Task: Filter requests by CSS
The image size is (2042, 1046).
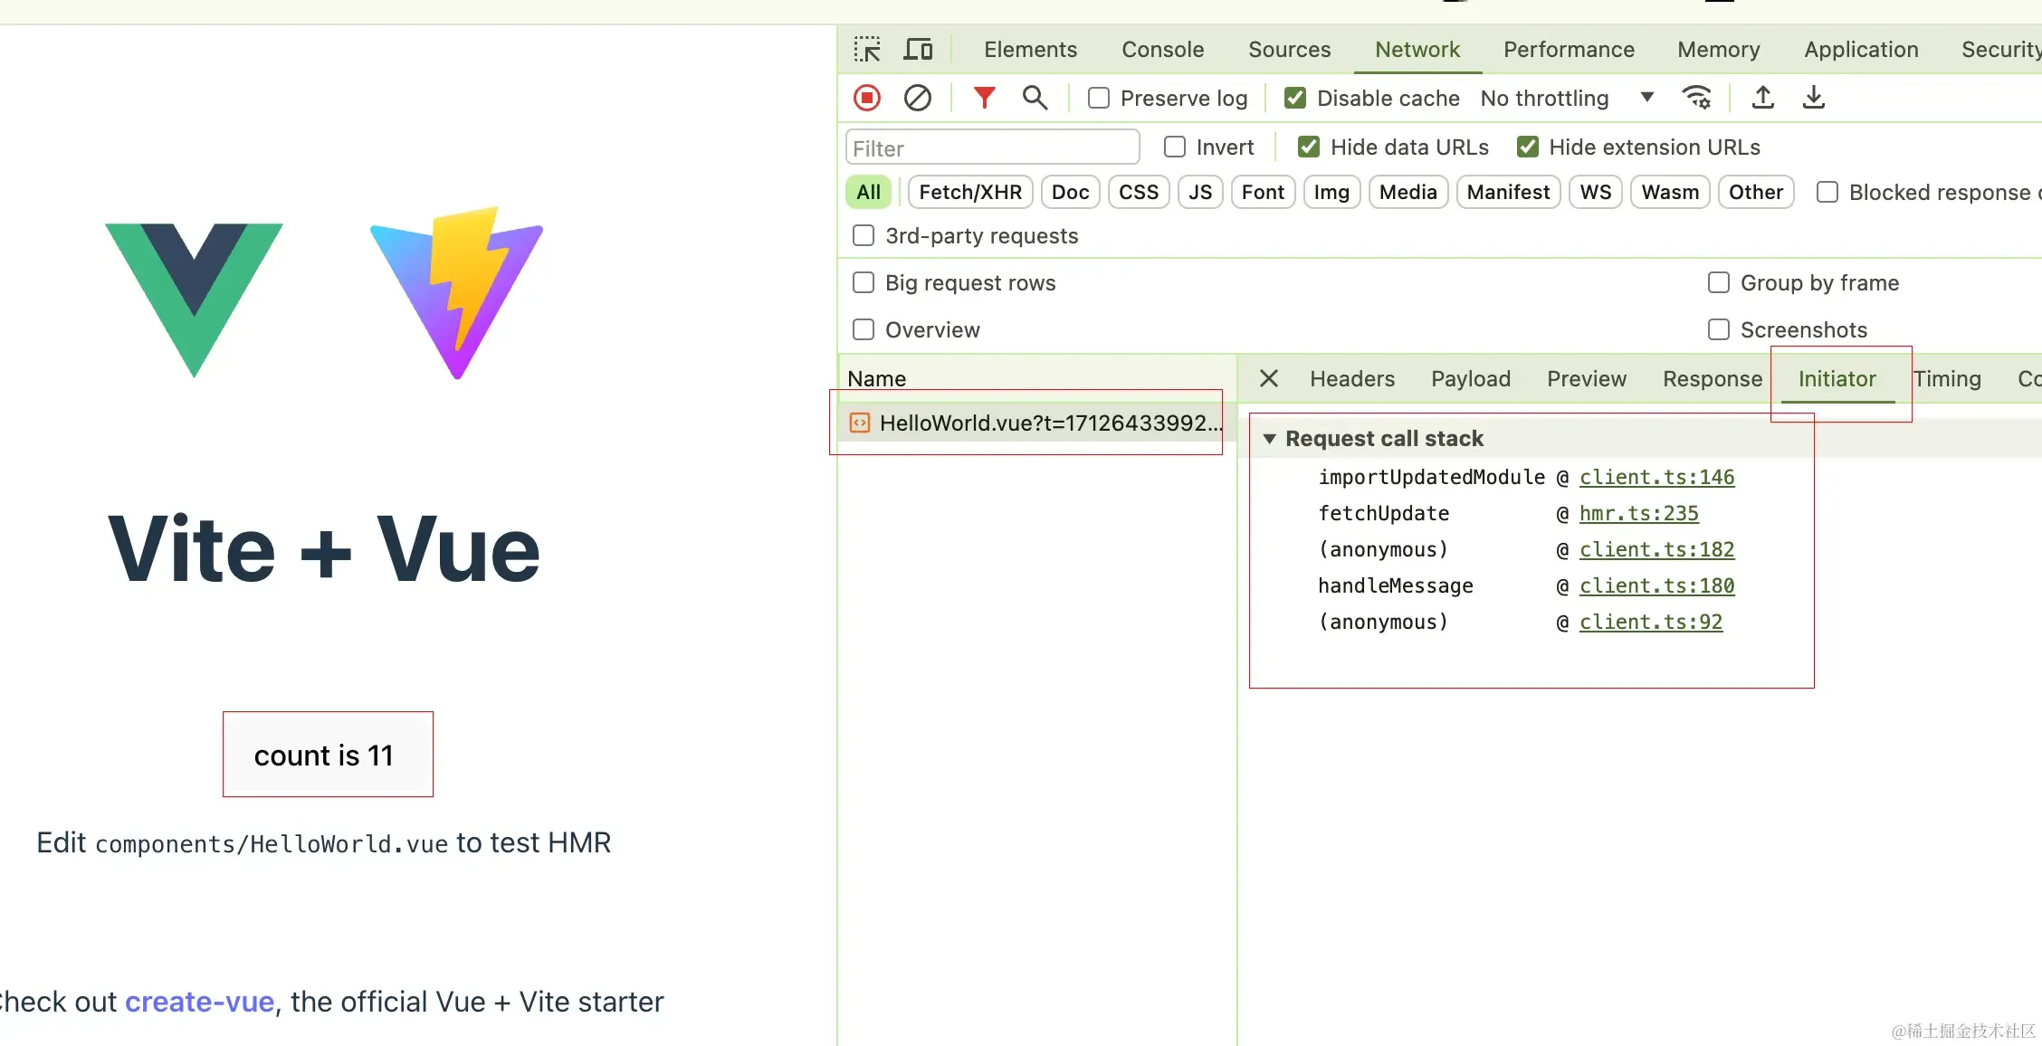Action: pos(1139,192)
